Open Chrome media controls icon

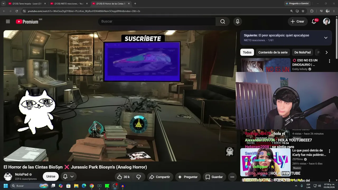(321, 11)
